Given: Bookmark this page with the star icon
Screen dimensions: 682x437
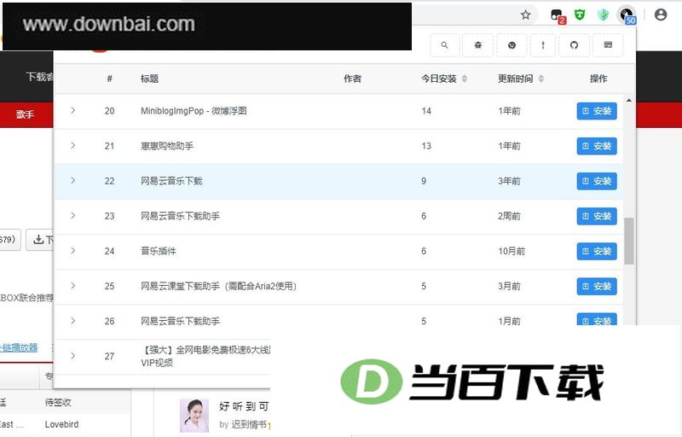Looking at the screenshot, I should coord(525,15).
